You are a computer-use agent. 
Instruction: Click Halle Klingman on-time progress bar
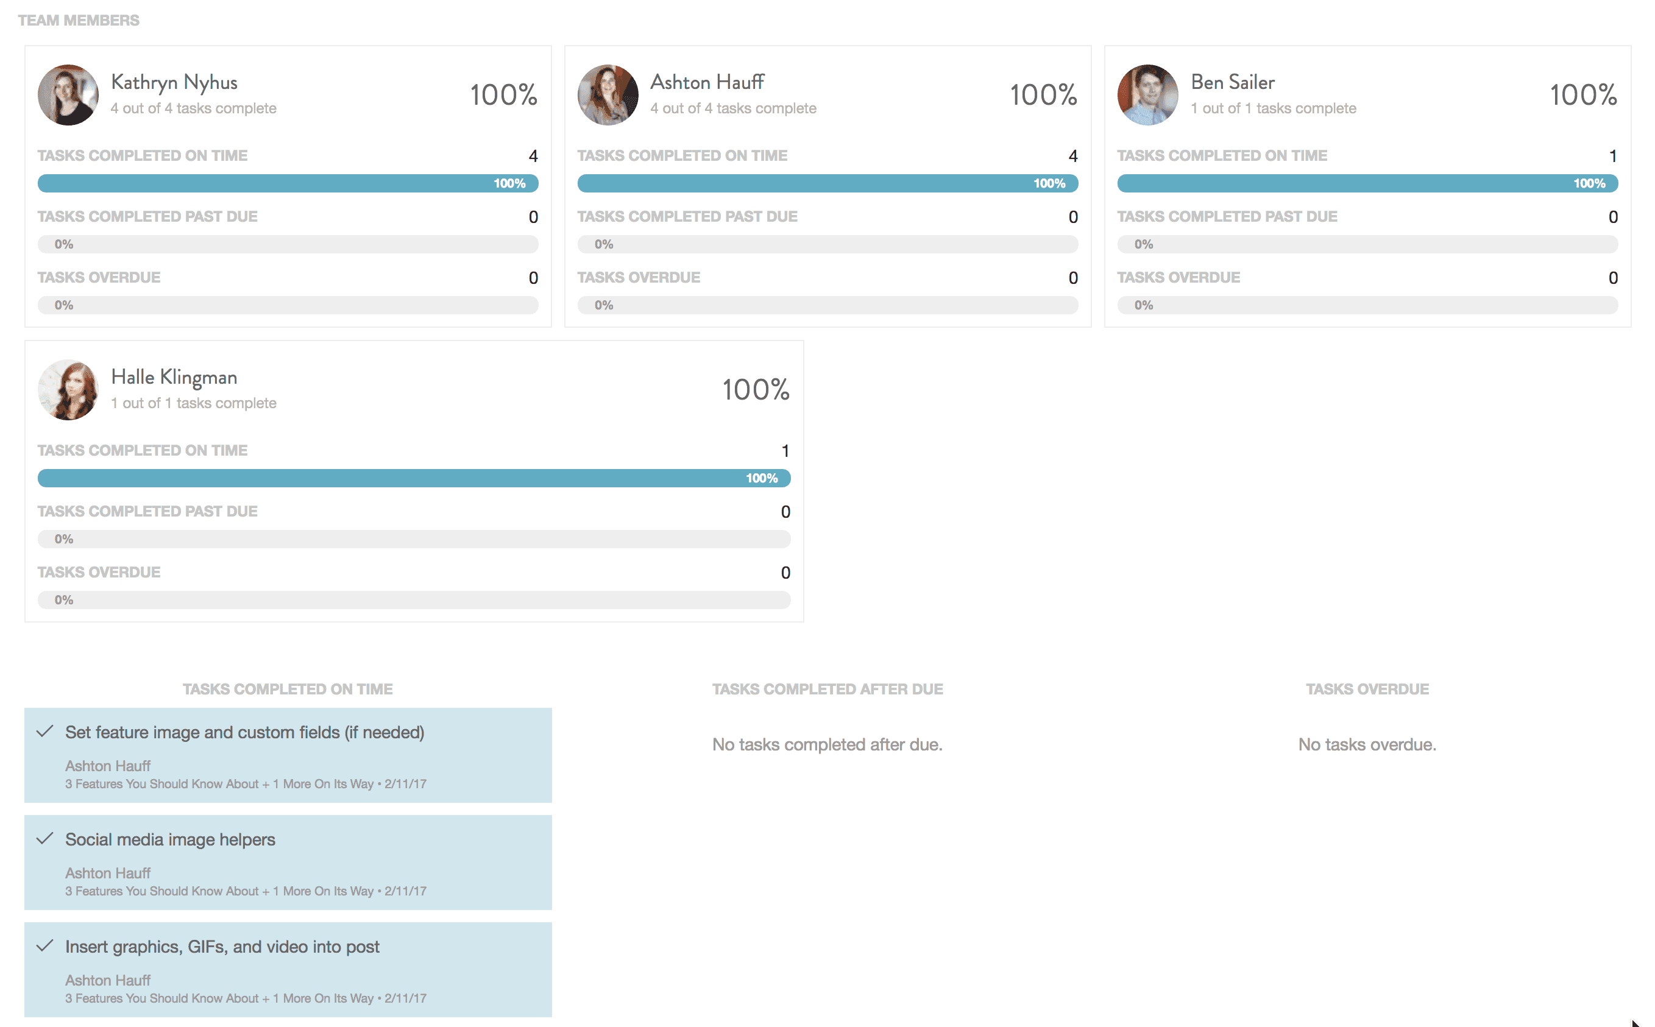tap(414, 478)
